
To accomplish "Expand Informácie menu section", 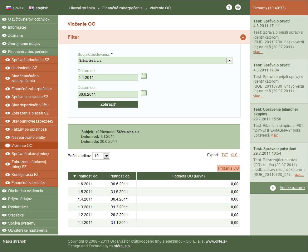I will (x=29, y=27).
